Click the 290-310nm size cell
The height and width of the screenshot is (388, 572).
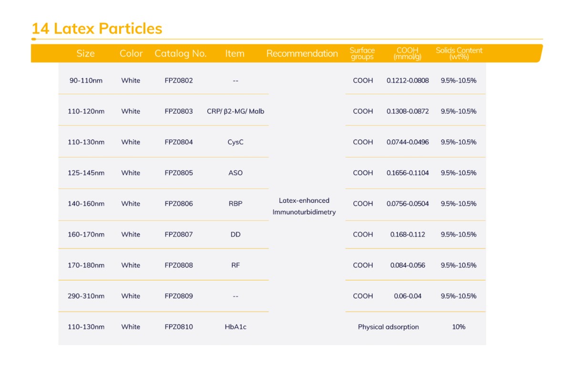(86, 296)
